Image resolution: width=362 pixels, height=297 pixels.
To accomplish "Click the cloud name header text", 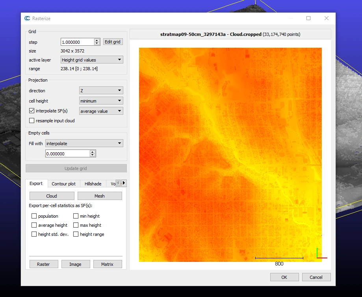I will pyautogui.click(x=230, y=34).
